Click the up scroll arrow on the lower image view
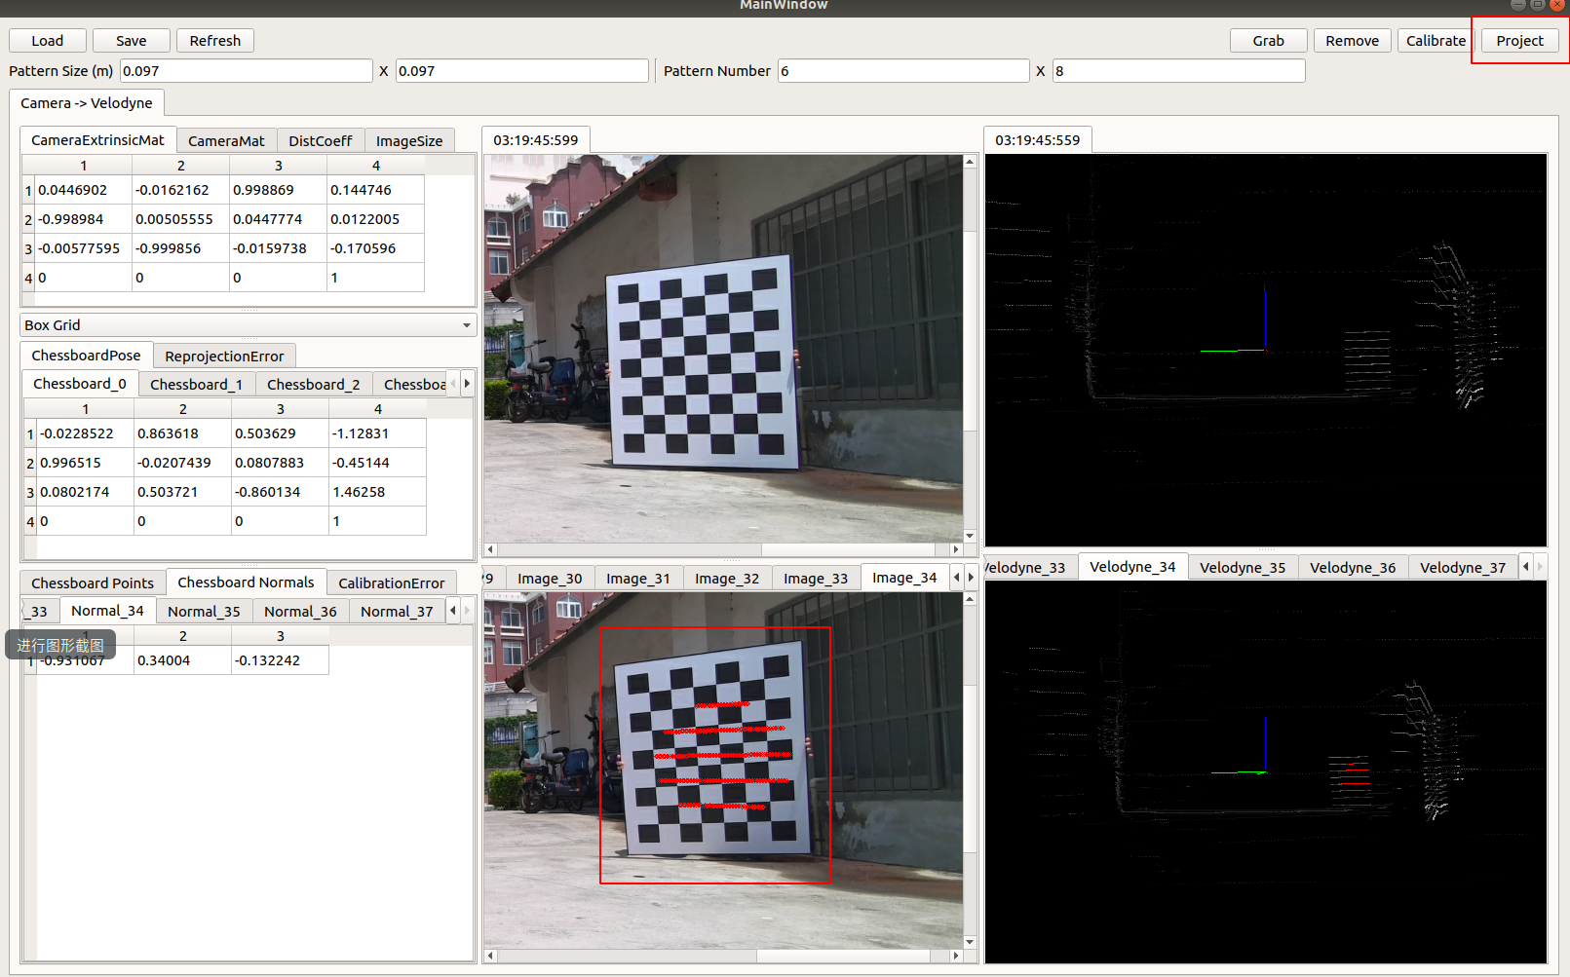The image size is (1570, 977). coord(970,597)
